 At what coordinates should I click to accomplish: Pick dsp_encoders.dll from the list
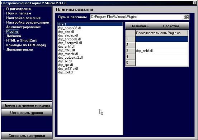coord(90,39)
